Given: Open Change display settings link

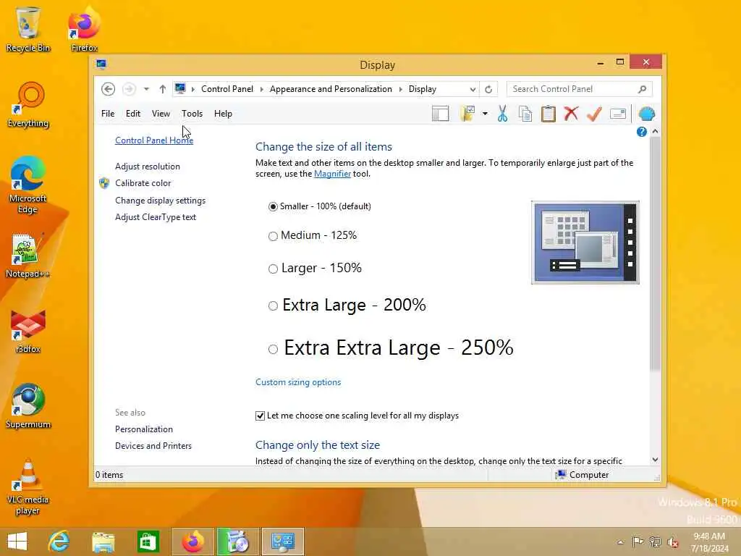Looking at the screenshot, I should coord(160,201).
